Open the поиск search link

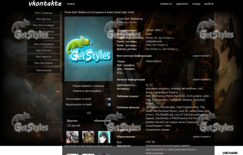pyautogui.click(x=71, y=4)
